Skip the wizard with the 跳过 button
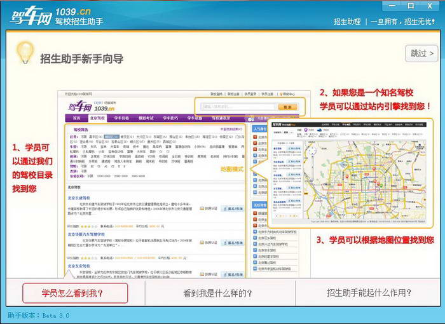This screenshot has height=324, width=445. click(x=421, y=53)
